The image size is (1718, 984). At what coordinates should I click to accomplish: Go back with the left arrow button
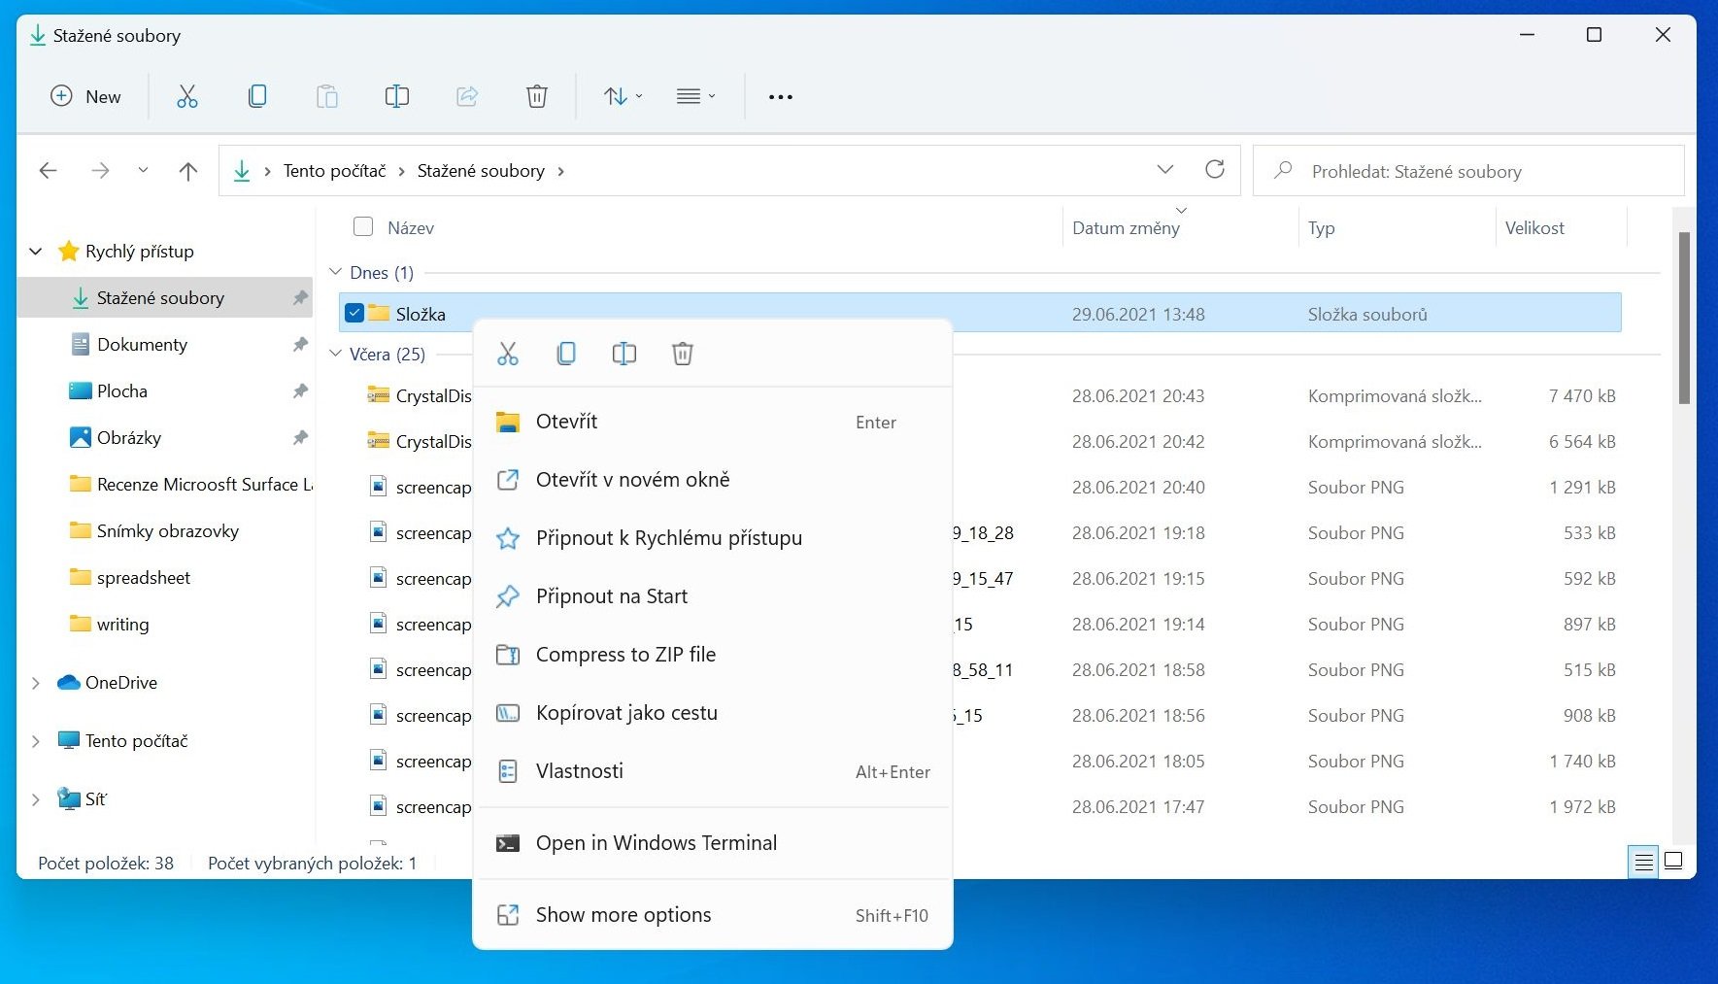coord(49,171)
